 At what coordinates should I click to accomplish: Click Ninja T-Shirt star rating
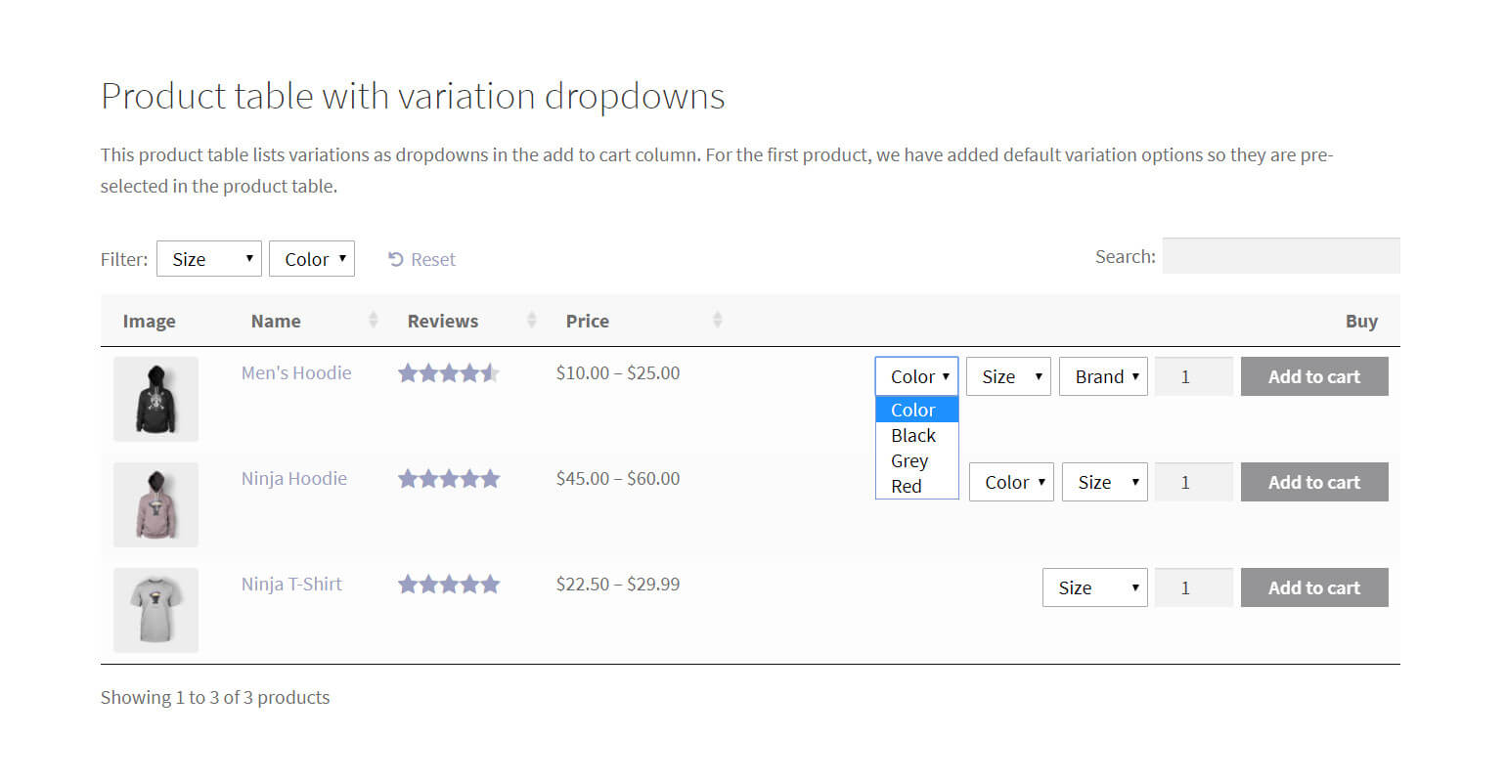click(x=448, y=585)
